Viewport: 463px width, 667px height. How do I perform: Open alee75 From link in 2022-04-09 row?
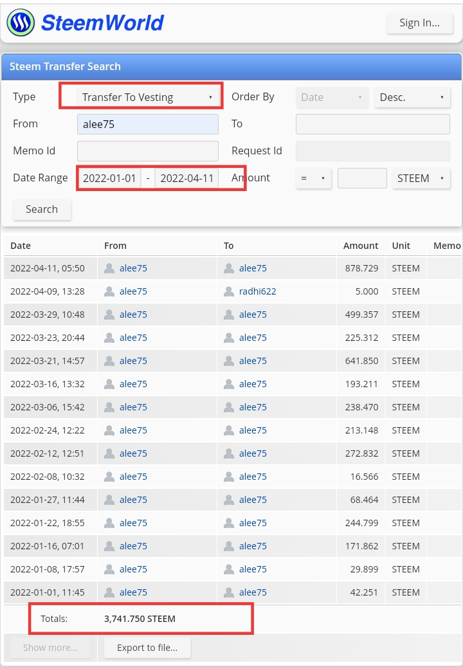tap(133, 291)
